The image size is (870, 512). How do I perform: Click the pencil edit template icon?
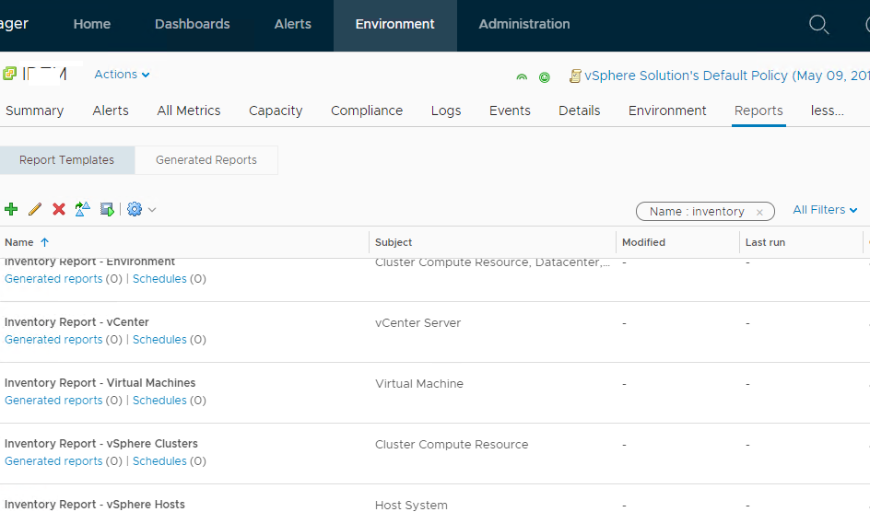click(x=35, y=210)
